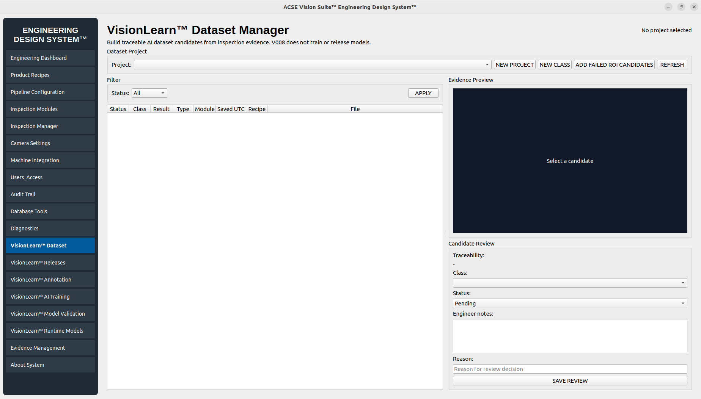Click the Reason for review decision field

pyautogui.click(x=570, y=369)
